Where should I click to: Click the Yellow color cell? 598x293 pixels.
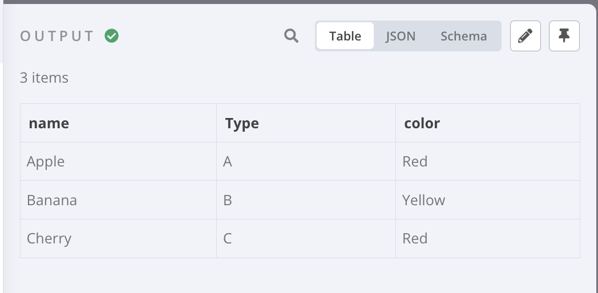click(x=488, y=200)
